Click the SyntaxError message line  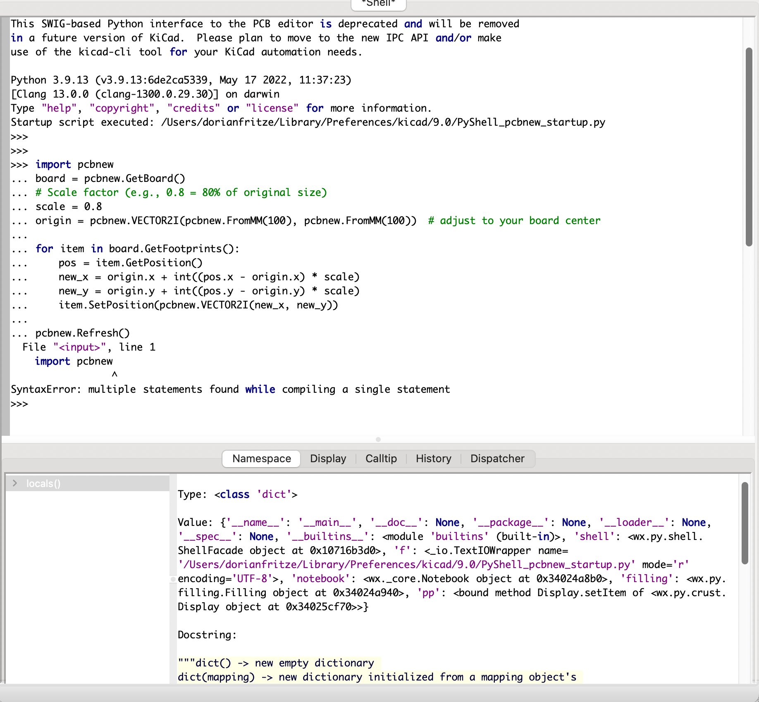pos(230,389)
